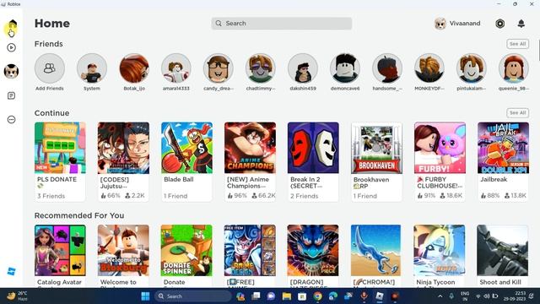The image size is (540, 304).
Task: Click the '3 Friends' text under PLS DONATE
Action: pyautogui.click(x=51, y=196)
